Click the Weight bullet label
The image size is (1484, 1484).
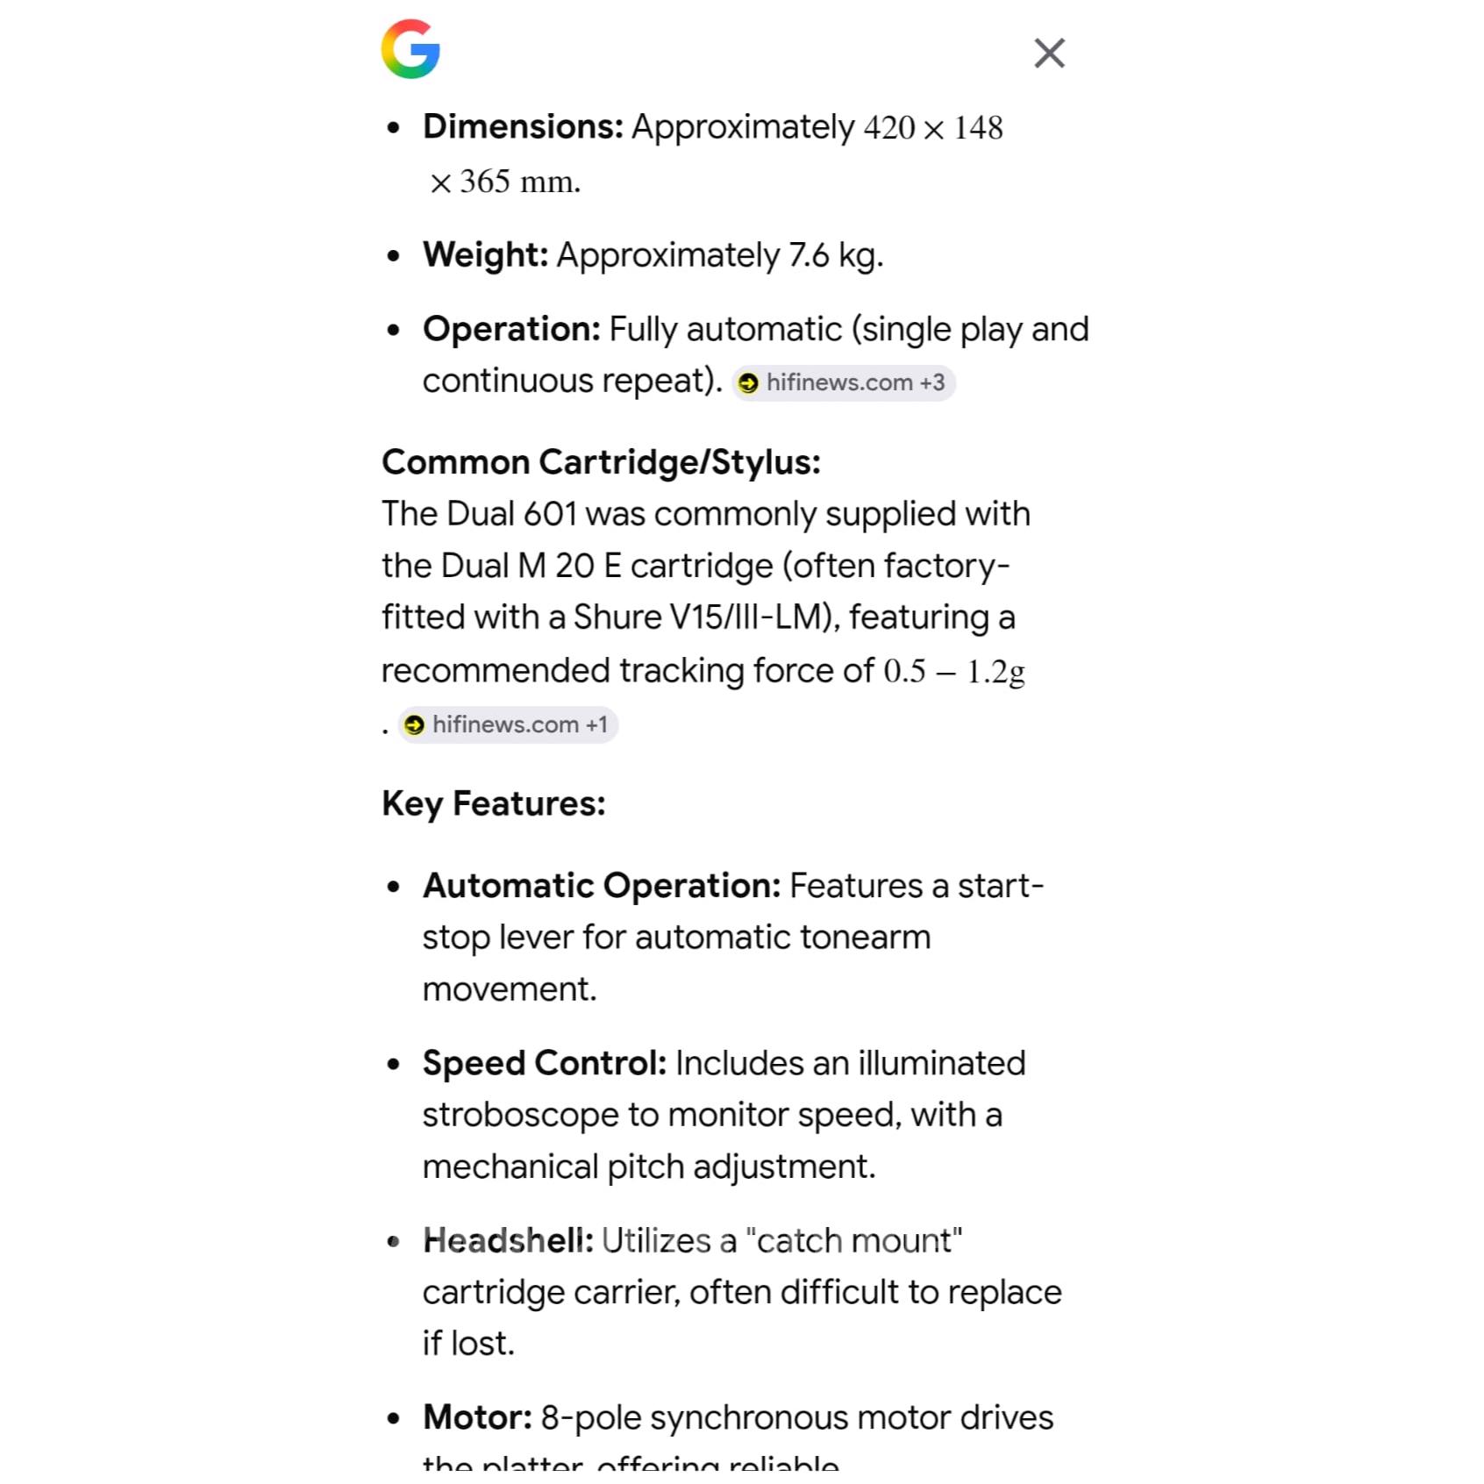click(x=485, y=255)
